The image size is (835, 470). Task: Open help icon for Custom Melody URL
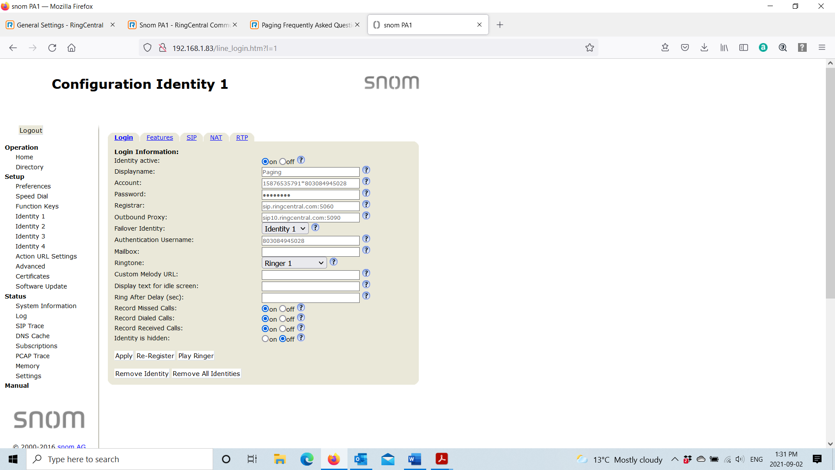click(366, 273)
